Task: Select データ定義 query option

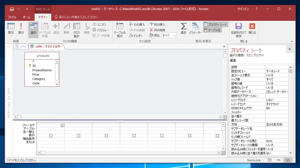Action: (x=101, y=36)
